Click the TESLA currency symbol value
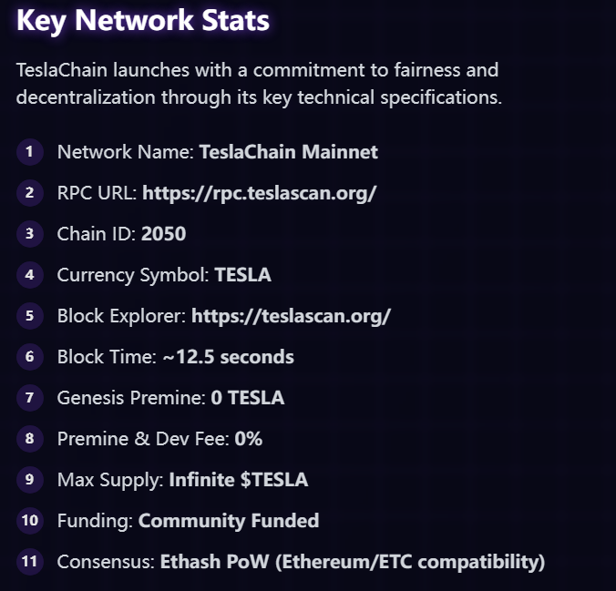 [242, 275]
